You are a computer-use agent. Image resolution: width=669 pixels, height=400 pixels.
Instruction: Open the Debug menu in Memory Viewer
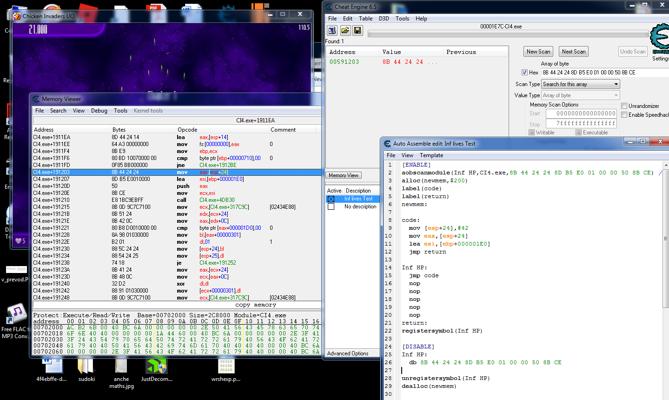pyautogui.click(x=99, y=111)
